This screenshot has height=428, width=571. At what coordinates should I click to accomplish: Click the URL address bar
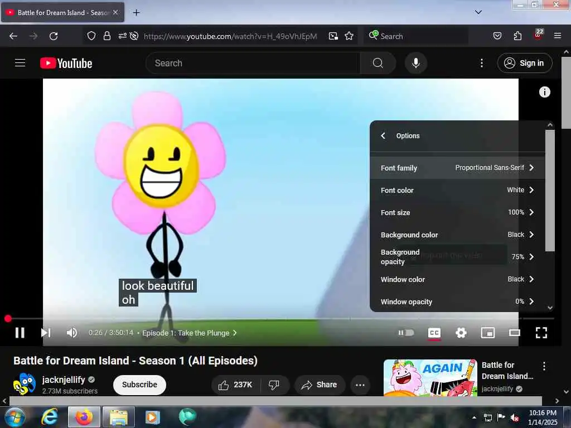[230, 36]
